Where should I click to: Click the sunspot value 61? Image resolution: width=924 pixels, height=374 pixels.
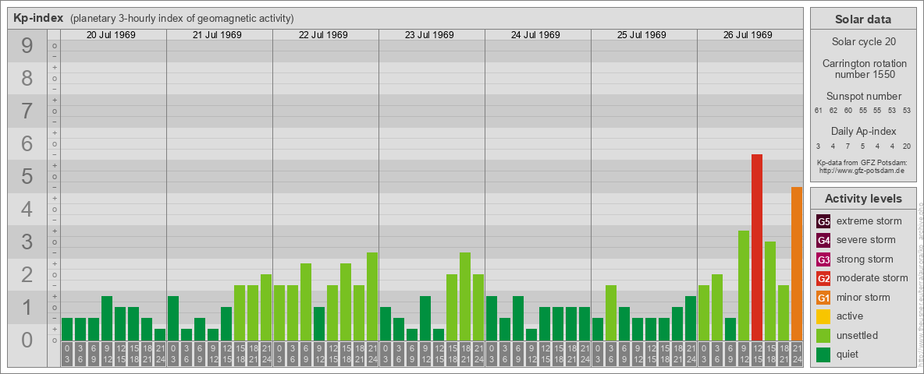pos(819,111)
